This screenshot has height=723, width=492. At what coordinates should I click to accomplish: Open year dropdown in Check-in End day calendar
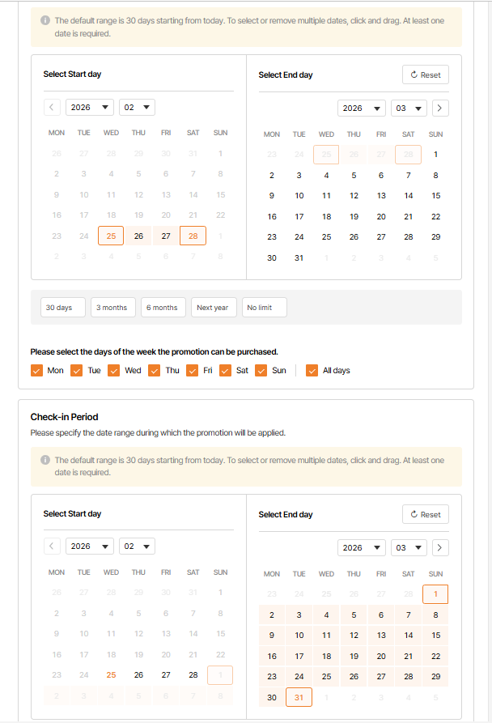tap(361, 547)
